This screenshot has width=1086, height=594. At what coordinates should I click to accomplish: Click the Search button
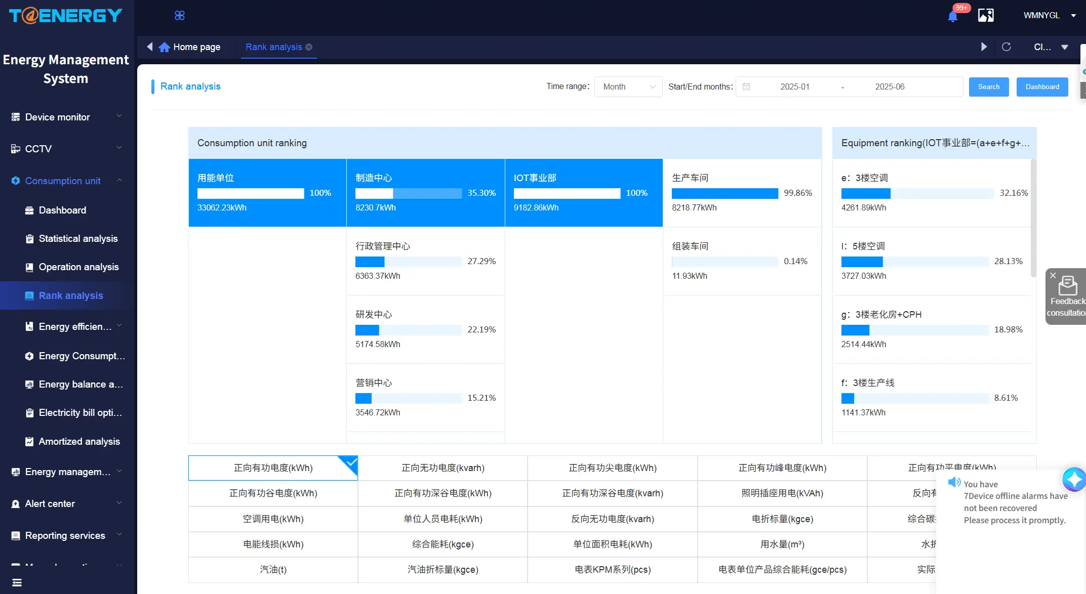click(x=988, y=87)
